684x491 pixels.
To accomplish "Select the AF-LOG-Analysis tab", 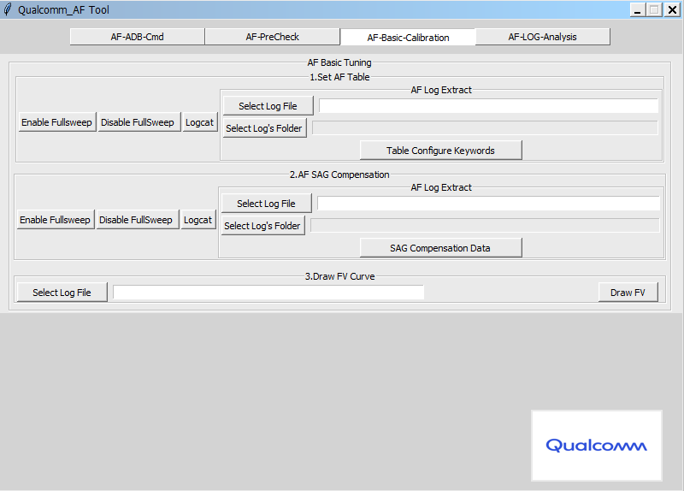I will [542, 37].
